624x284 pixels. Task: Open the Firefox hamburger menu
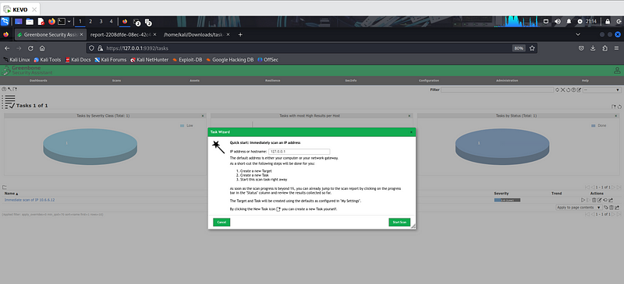(616, 48)
